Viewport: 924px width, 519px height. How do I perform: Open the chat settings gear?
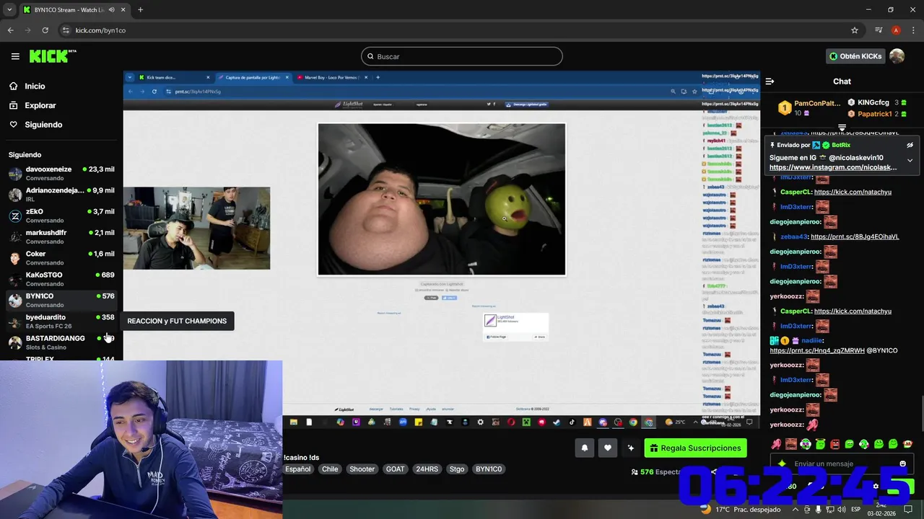click(876, 487)
